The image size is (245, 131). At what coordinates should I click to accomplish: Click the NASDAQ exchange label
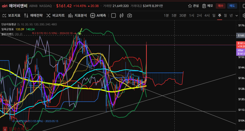45,6
